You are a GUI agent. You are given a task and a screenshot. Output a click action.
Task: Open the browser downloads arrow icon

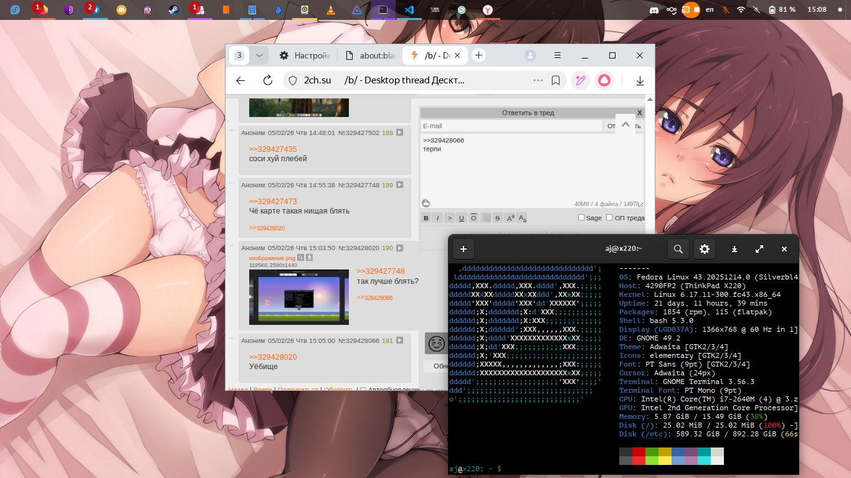640,80
